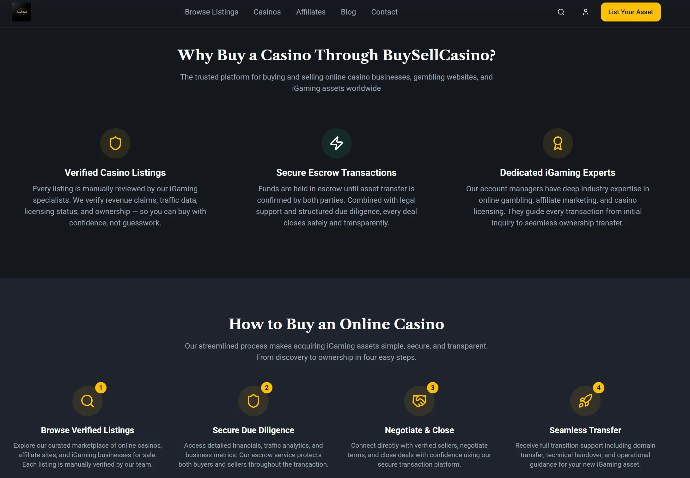Open the user account icon
690x478 pixels.
click(x=586, y=12)
